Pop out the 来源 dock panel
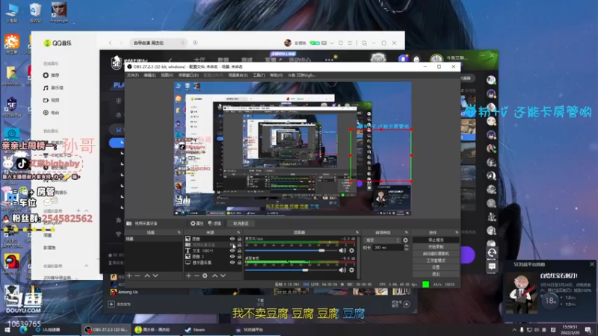This screenshot has width=598, height=336. click(x=238, y=232)
